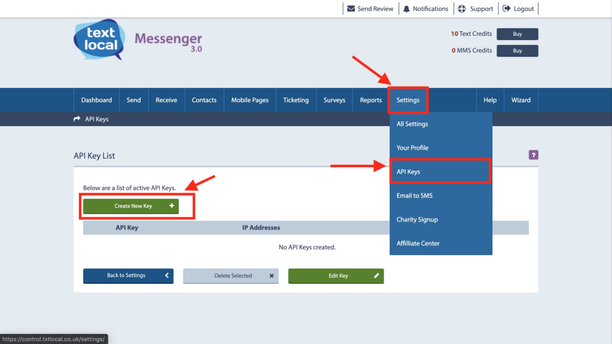Screen dimensions: 612x344
Task: Click the '0 MMS Credits' label
Action: click(x=472, y=50)
